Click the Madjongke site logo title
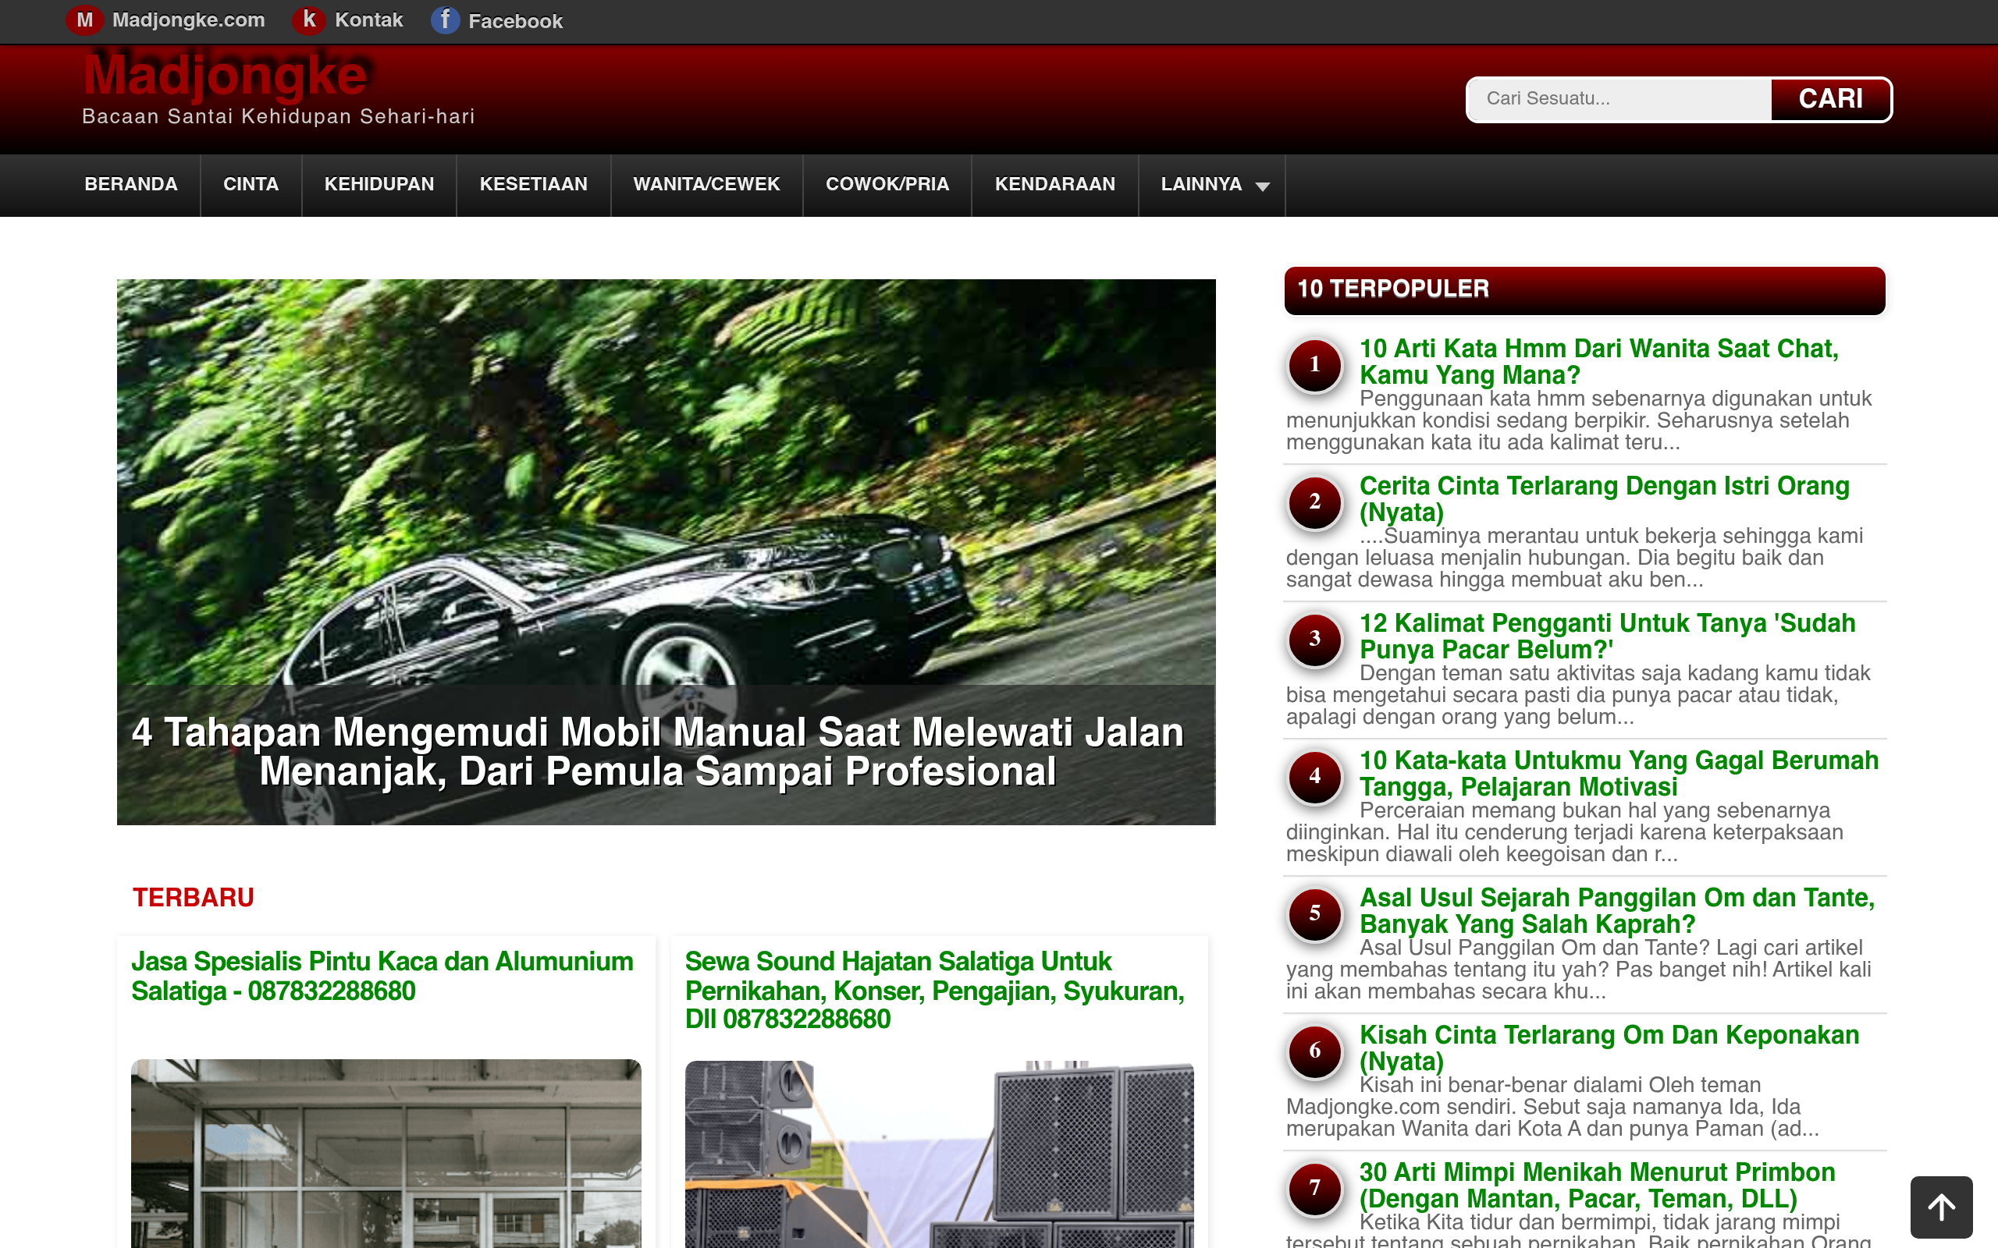Viewport: 1998px width, 1248px height. point(225,74)
